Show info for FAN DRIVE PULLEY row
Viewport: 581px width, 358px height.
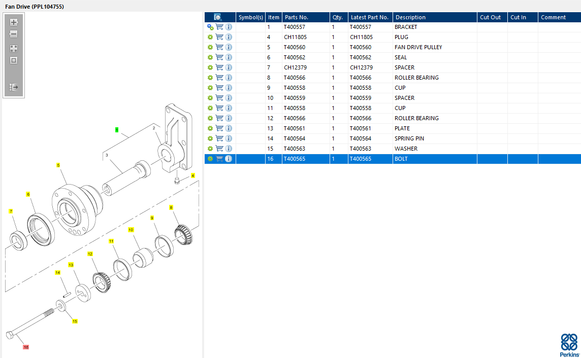[229, 47]
